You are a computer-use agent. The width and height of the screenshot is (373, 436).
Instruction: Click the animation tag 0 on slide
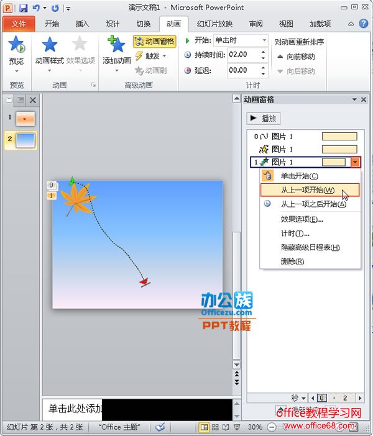tap(51, 185)
